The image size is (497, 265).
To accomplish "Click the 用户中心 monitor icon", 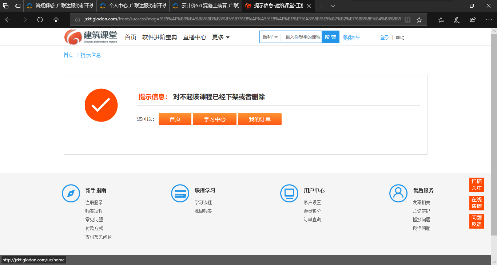I will coord(289,193).
